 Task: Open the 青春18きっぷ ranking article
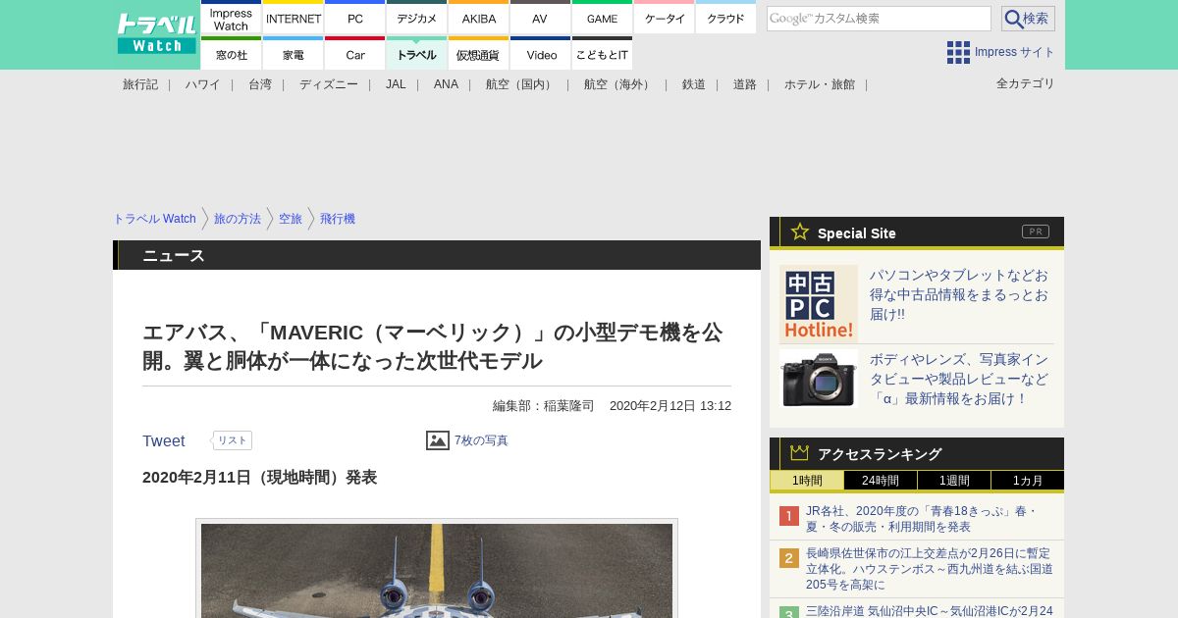click(922, 519)
